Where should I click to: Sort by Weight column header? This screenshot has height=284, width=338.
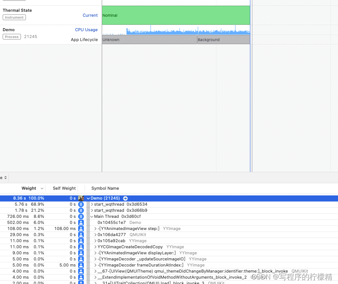29,188
